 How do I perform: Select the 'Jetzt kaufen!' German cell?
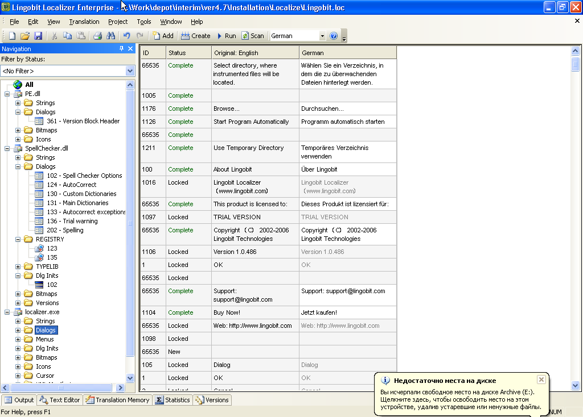[348, 312]
